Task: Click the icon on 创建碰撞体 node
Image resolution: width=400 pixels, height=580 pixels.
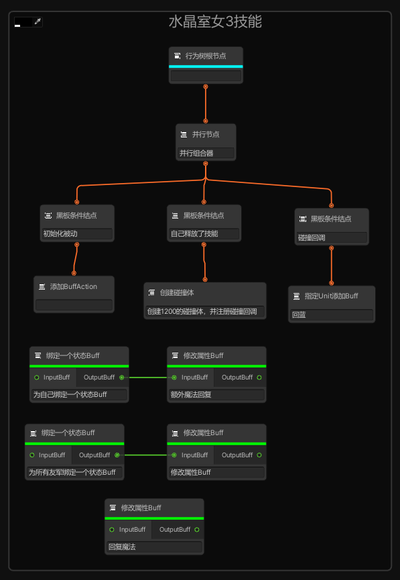Action: 151,292
